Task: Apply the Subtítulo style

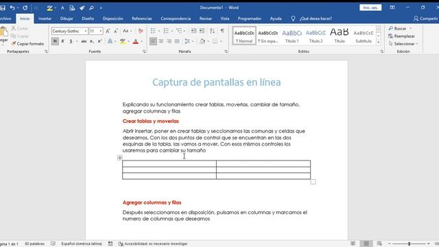Action: pyautogui.click(x=364, y=36)
